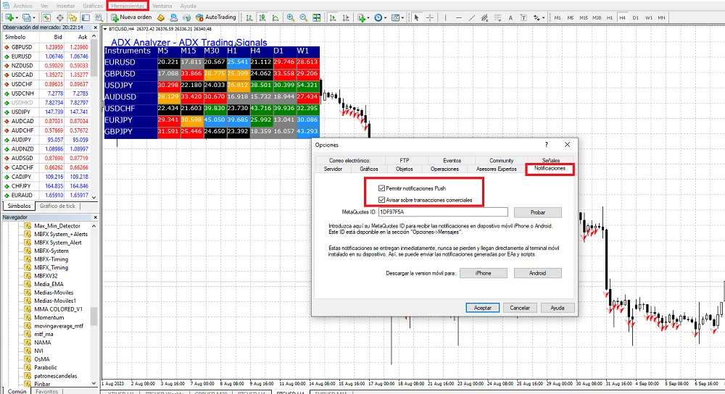Click the Nueva orden button
This screenshot has width=725, height=394.
[131, 17]
